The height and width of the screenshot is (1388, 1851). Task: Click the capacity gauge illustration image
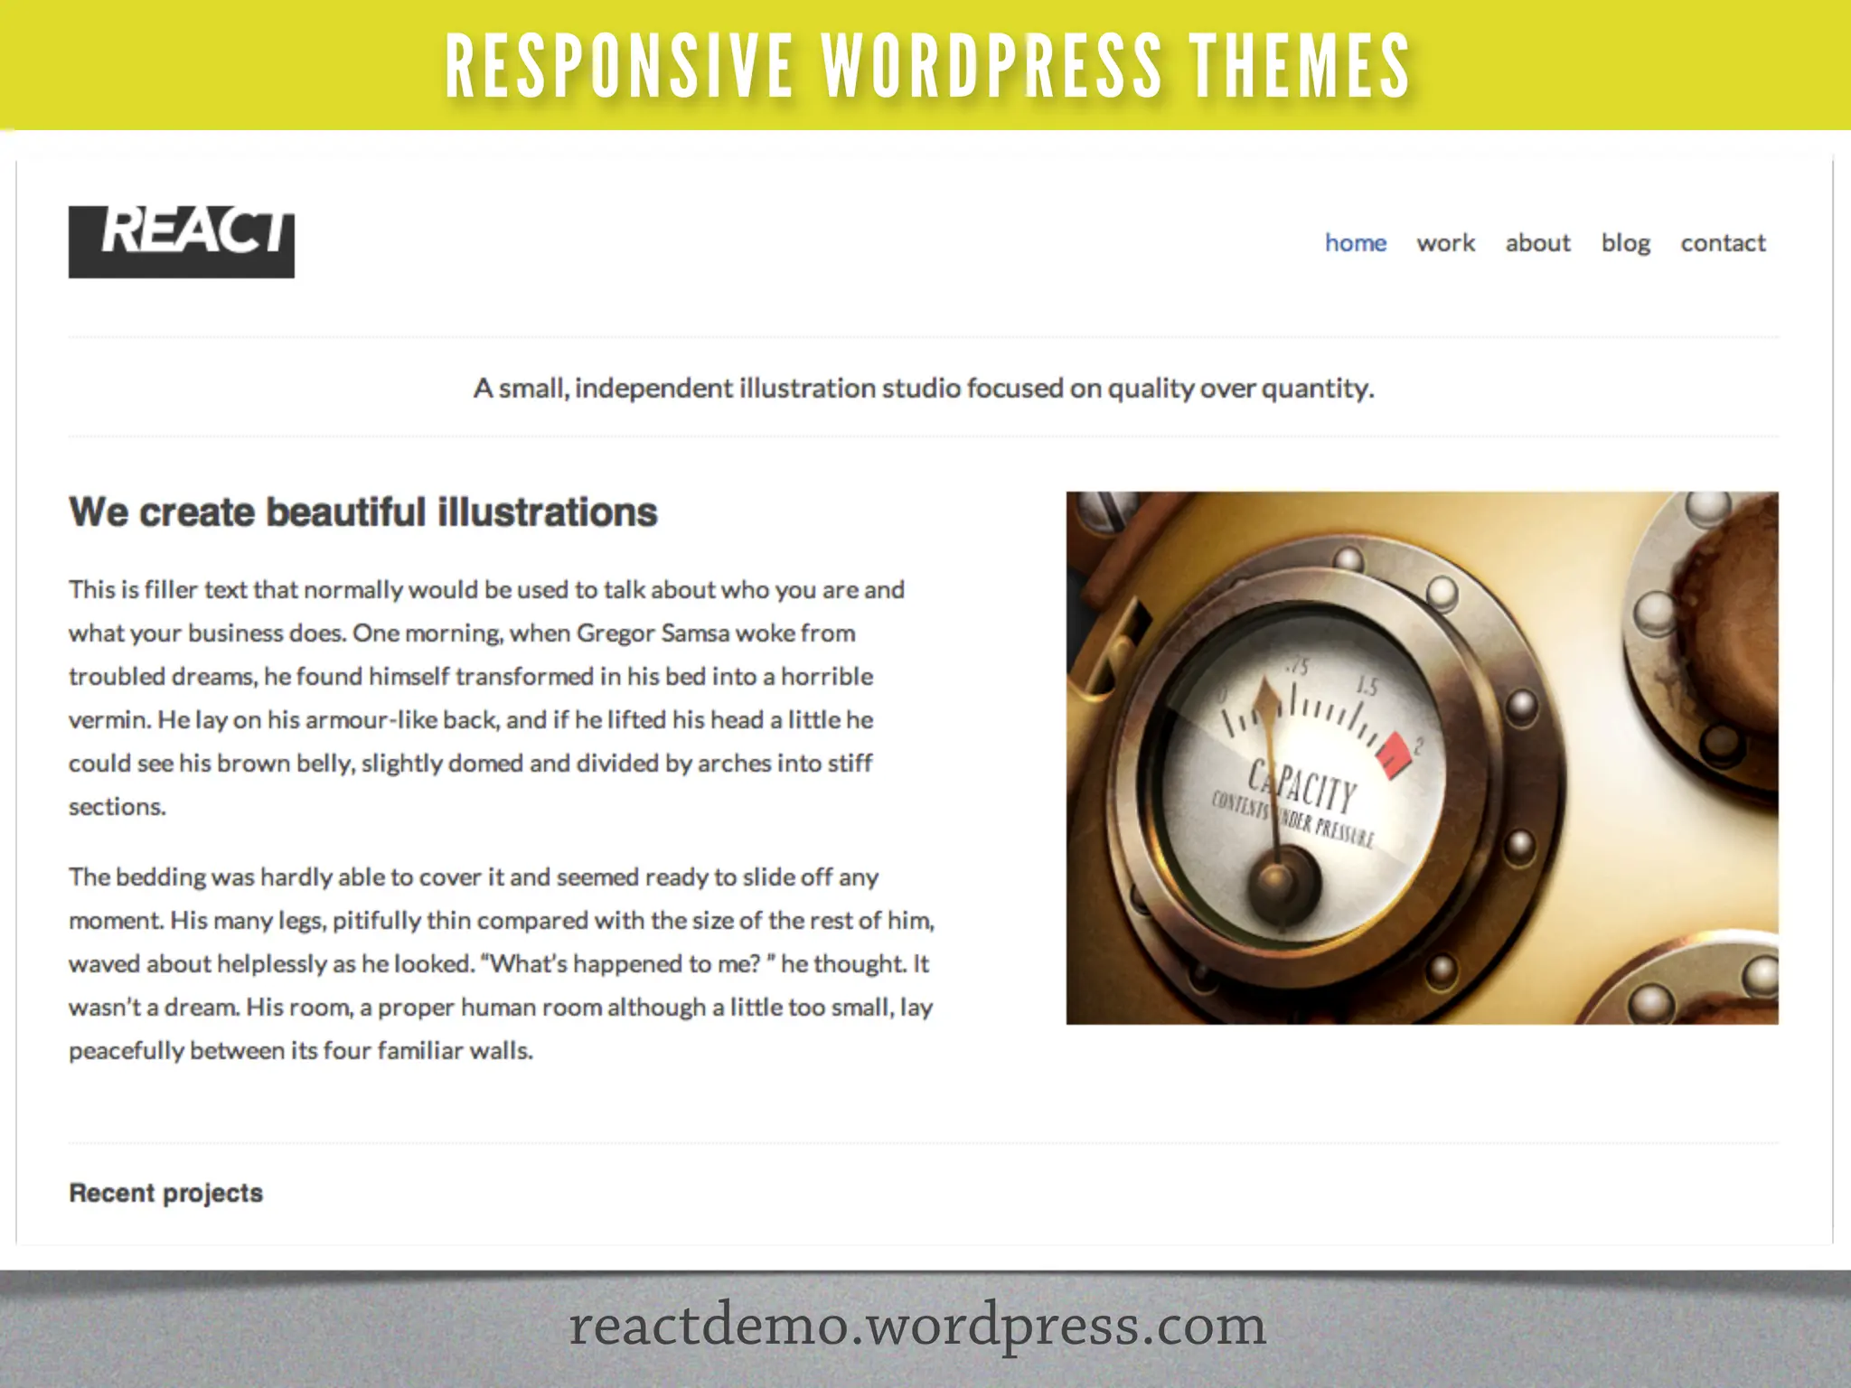click(x=1422, y=757)
